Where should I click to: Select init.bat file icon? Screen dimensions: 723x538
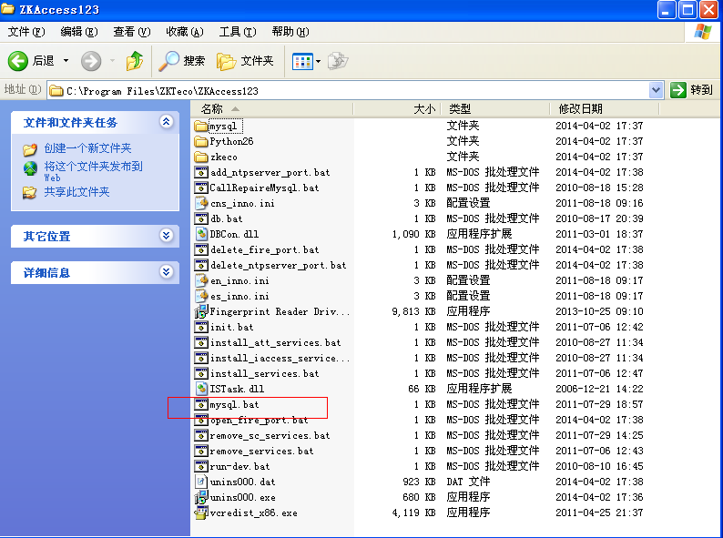[x=201, y=328]
